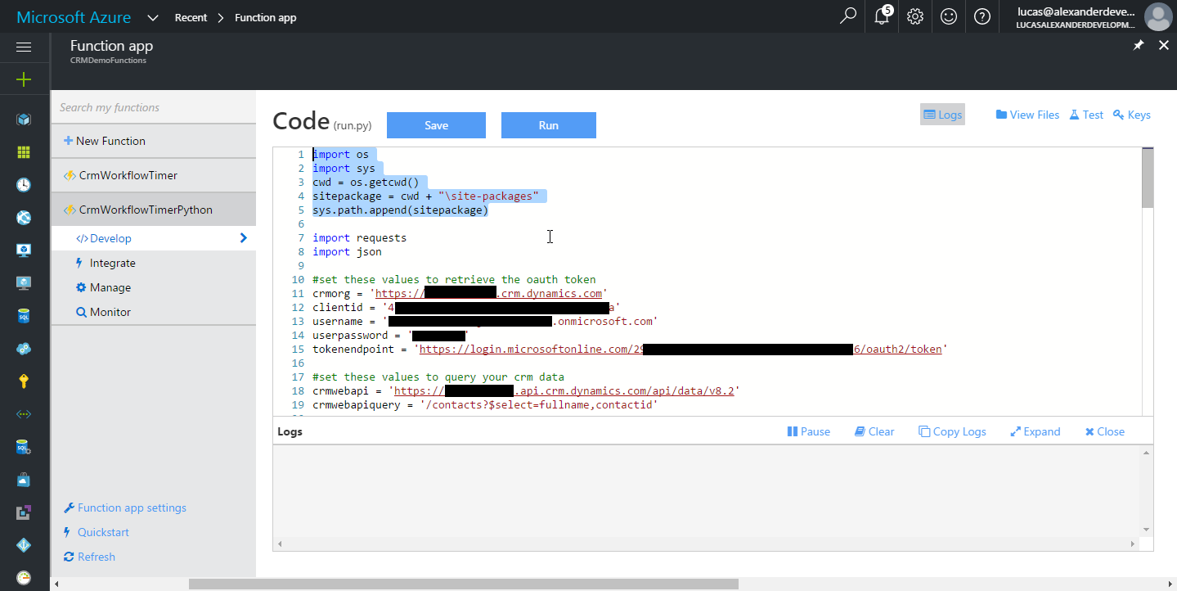
Task: Open Function app settings
Action: 125,508
